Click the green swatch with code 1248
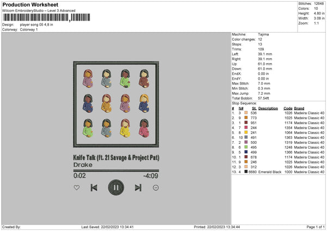The image size is (327, 231). 246,147
